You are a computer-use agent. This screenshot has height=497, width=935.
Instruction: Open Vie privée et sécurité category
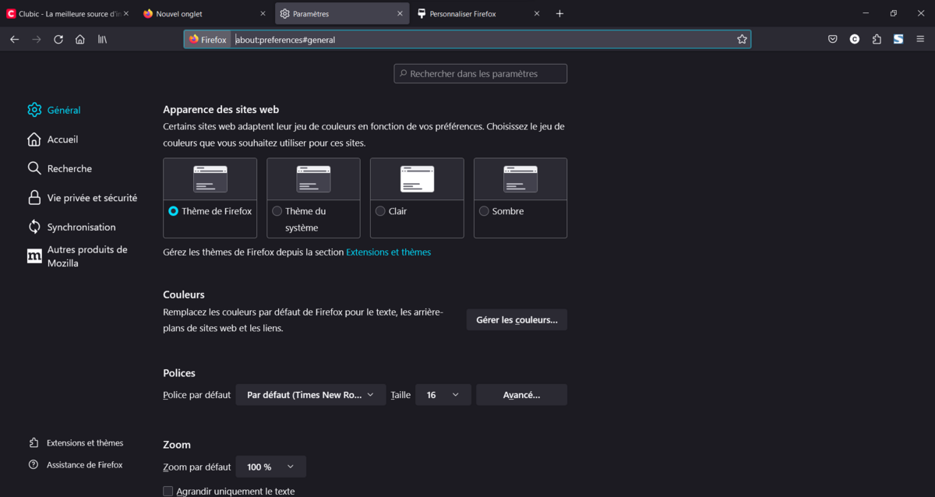coord(82,198)
